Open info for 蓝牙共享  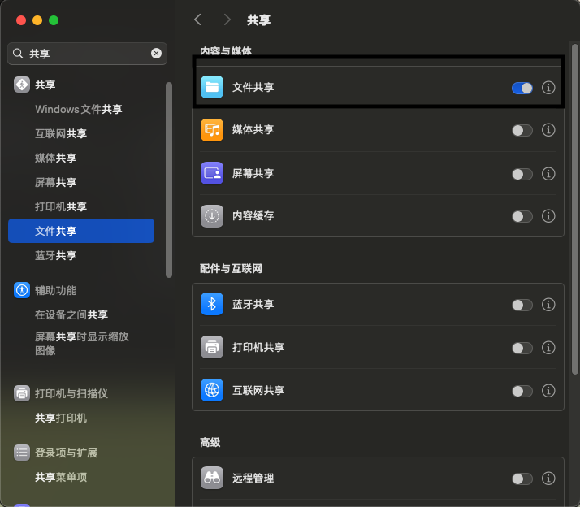coord(548,305)
